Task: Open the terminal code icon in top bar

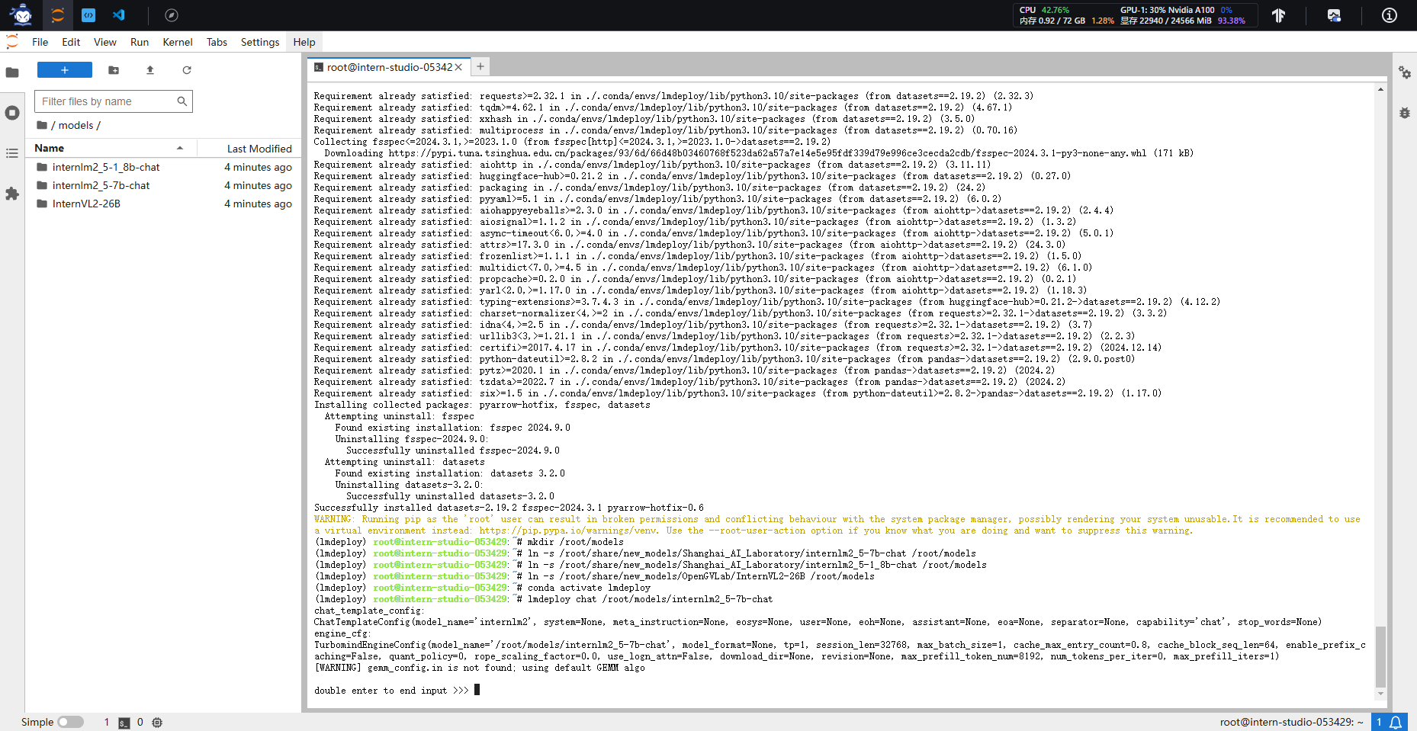Action: click(x=88, y=15)
